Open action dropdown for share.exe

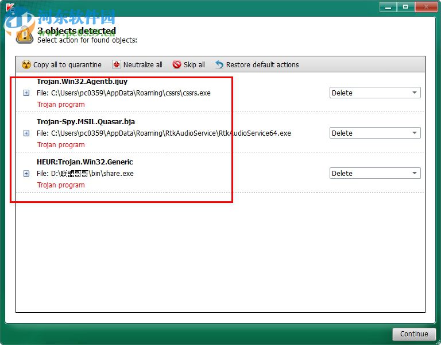pyautogui.click(x=375, y=173)
